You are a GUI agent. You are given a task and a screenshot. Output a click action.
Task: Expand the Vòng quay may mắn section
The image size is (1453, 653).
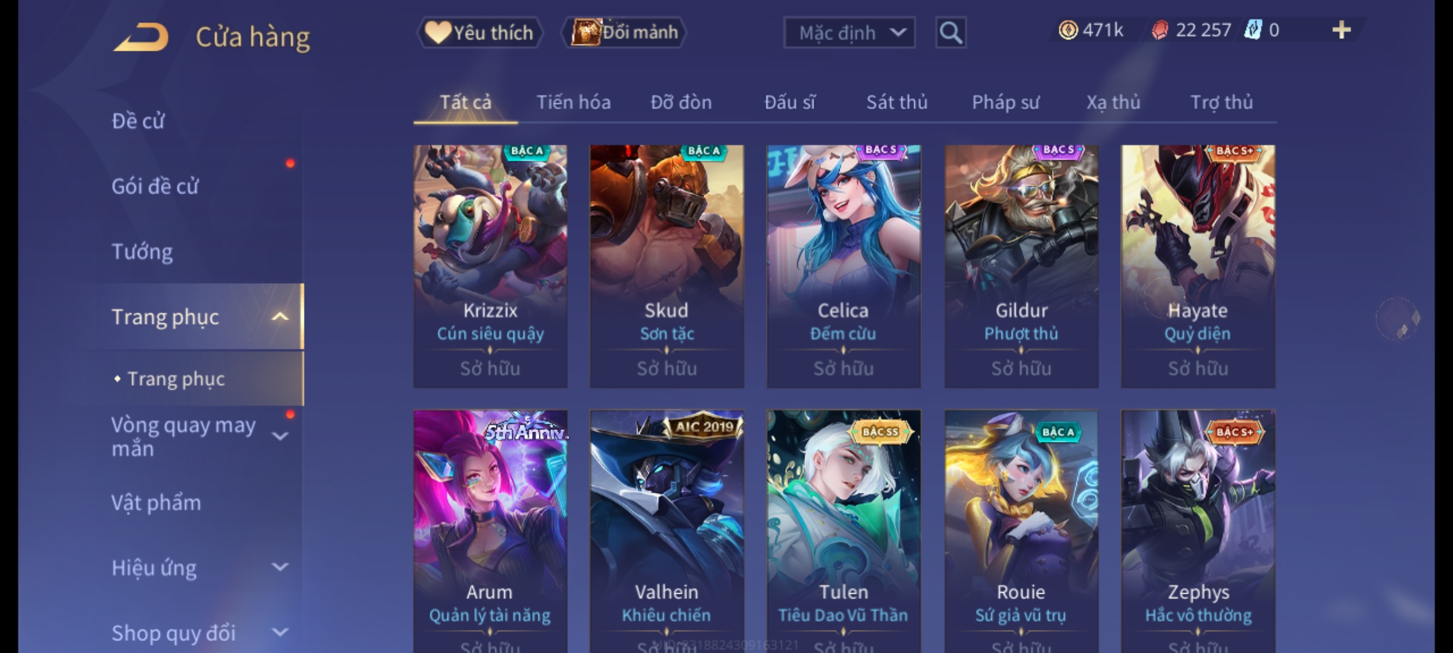280,436
